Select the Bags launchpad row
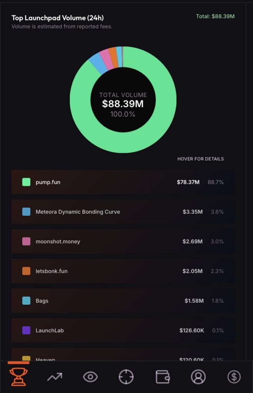This screenshot has width=253, height=393. pos(123,301)
